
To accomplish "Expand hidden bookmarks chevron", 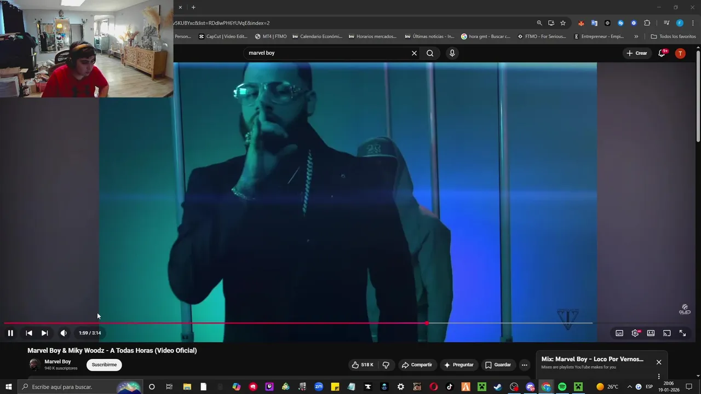I will [x=636, y=37].
